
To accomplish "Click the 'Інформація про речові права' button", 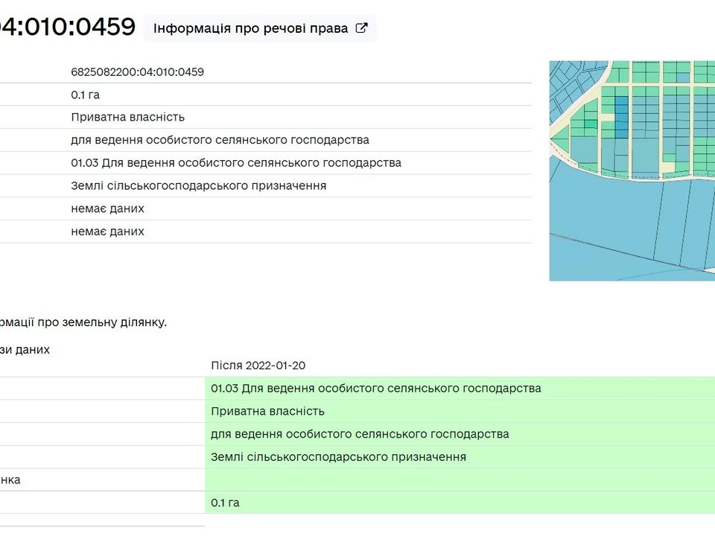I will [250, 28].
